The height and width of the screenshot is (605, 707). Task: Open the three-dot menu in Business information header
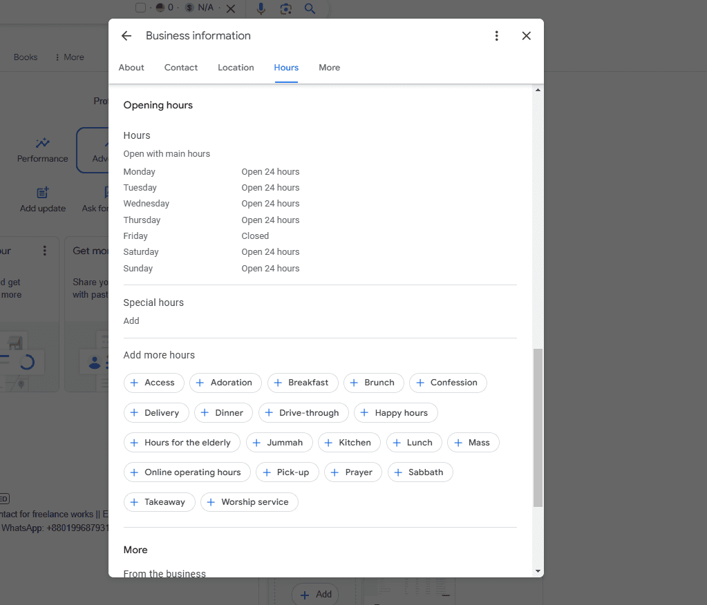(496, 36)
